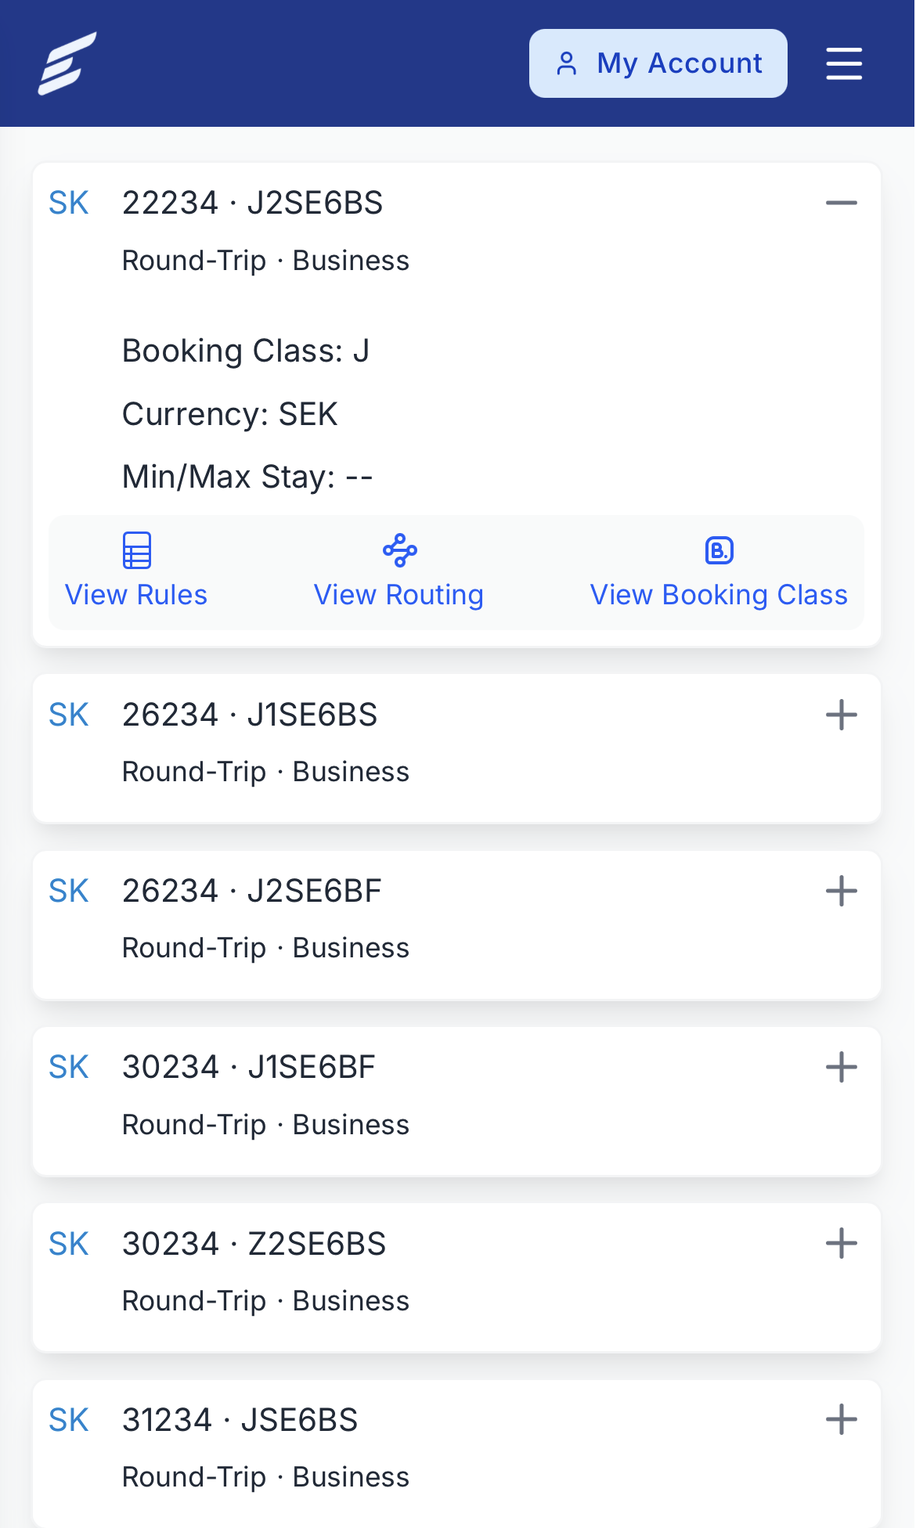Expand the 30234 J1SE6BF fare
This screenshot has height=1528, width=916.
click(842, 1067)
